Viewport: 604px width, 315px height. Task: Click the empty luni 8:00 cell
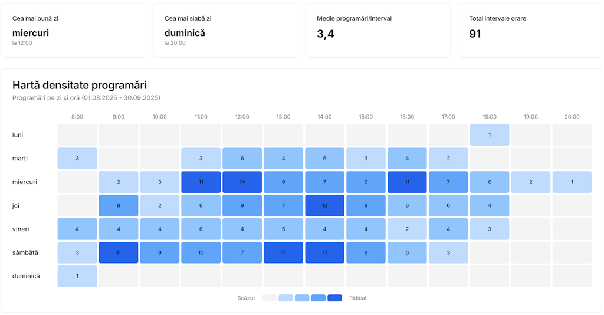pos(77,135)
